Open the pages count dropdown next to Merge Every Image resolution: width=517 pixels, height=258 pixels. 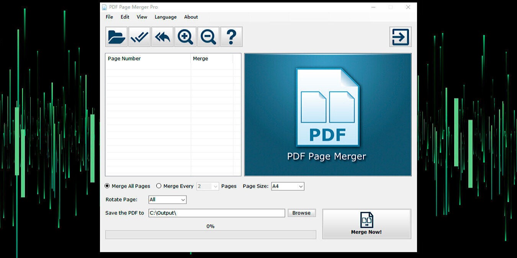pos(208,186)
